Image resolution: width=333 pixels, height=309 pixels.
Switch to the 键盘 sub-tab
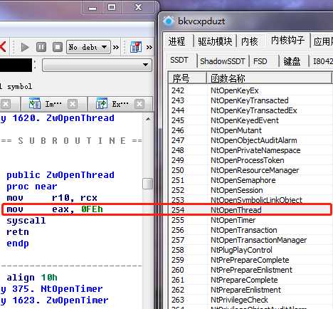pyautogui.click(x=292, y=61)
